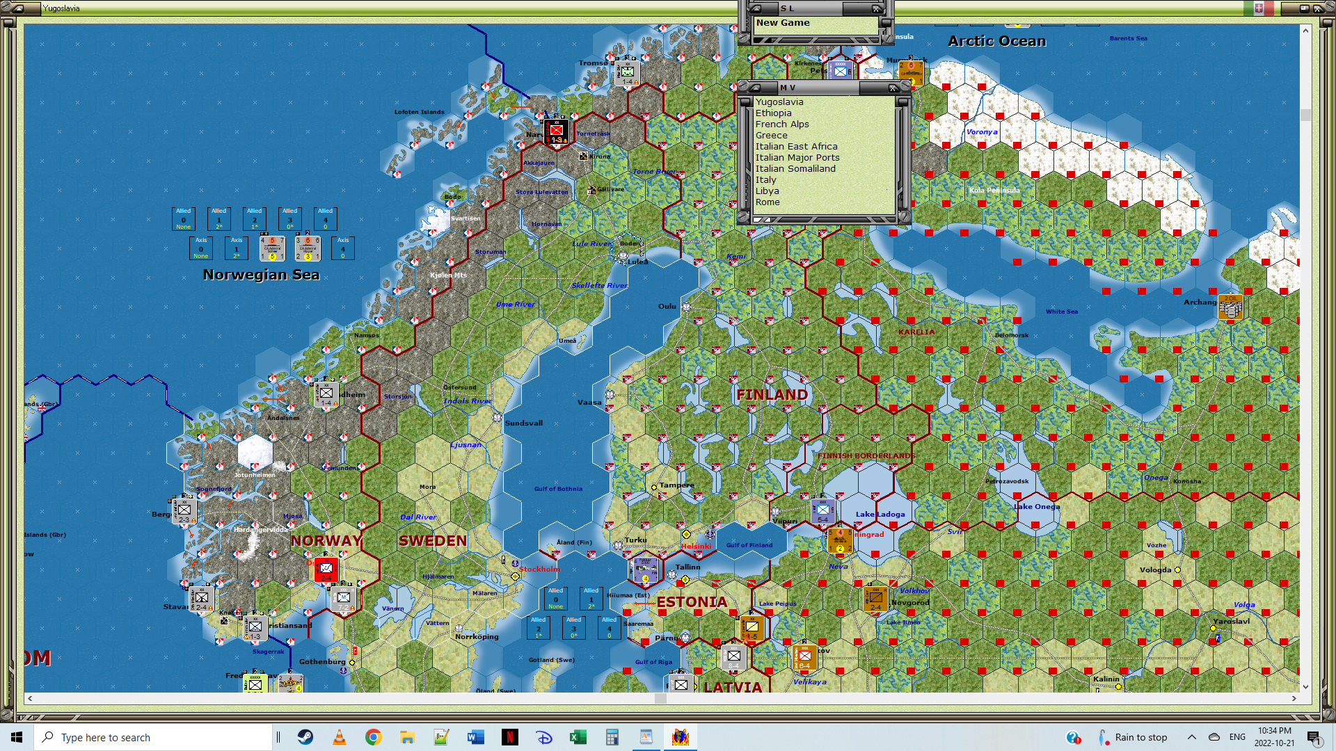1336x751 pixels.
Task: Click Baltic Allied 0 sea box
Action: point(556,599)
